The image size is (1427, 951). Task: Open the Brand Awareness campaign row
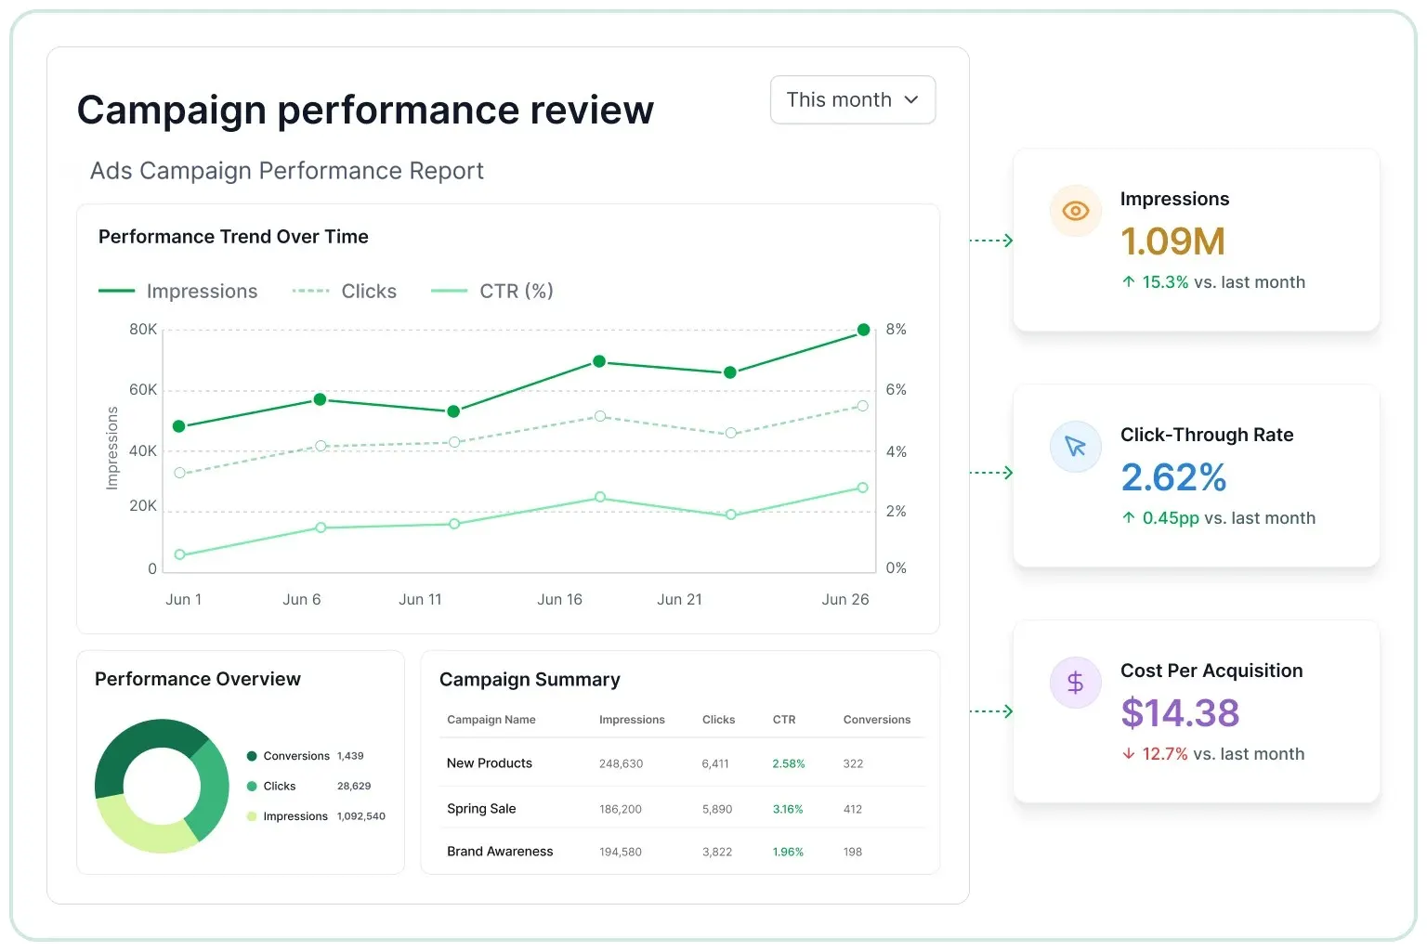[682, 851]
